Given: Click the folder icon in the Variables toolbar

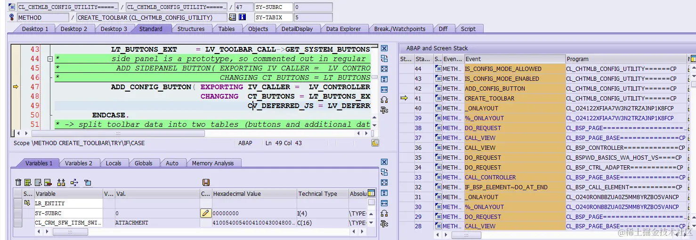Looking at the screenshot, I should (x=88, y=182).
